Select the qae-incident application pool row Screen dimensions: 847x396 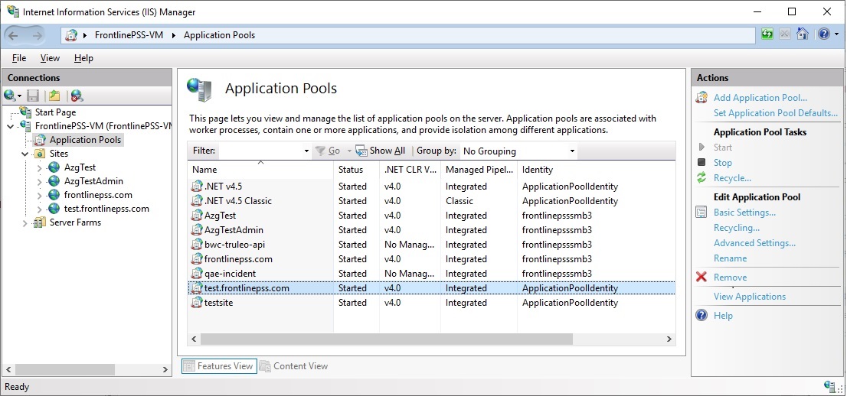tap(431, 274)
